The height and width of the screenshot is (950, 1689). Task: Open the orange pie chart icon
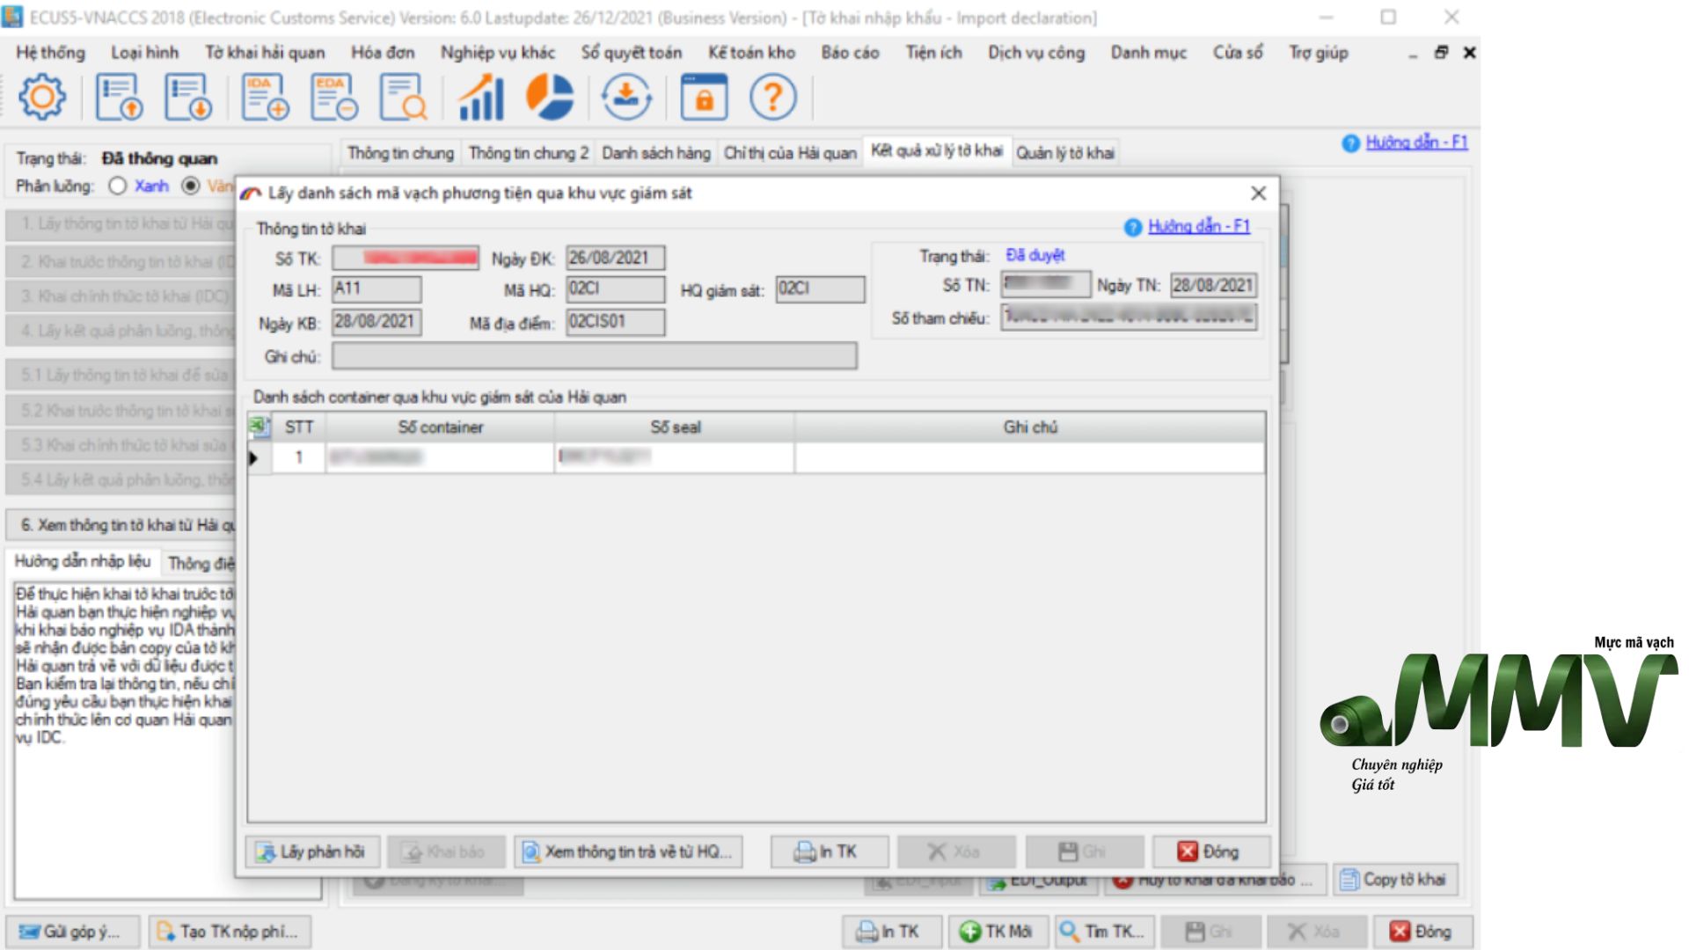point(550,97)
